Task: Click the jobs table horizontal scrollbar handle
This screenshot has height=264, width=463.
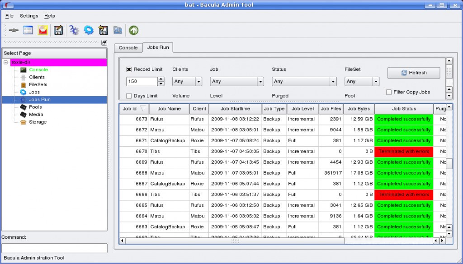Action: pyautogui.click(x=235, y=241)
